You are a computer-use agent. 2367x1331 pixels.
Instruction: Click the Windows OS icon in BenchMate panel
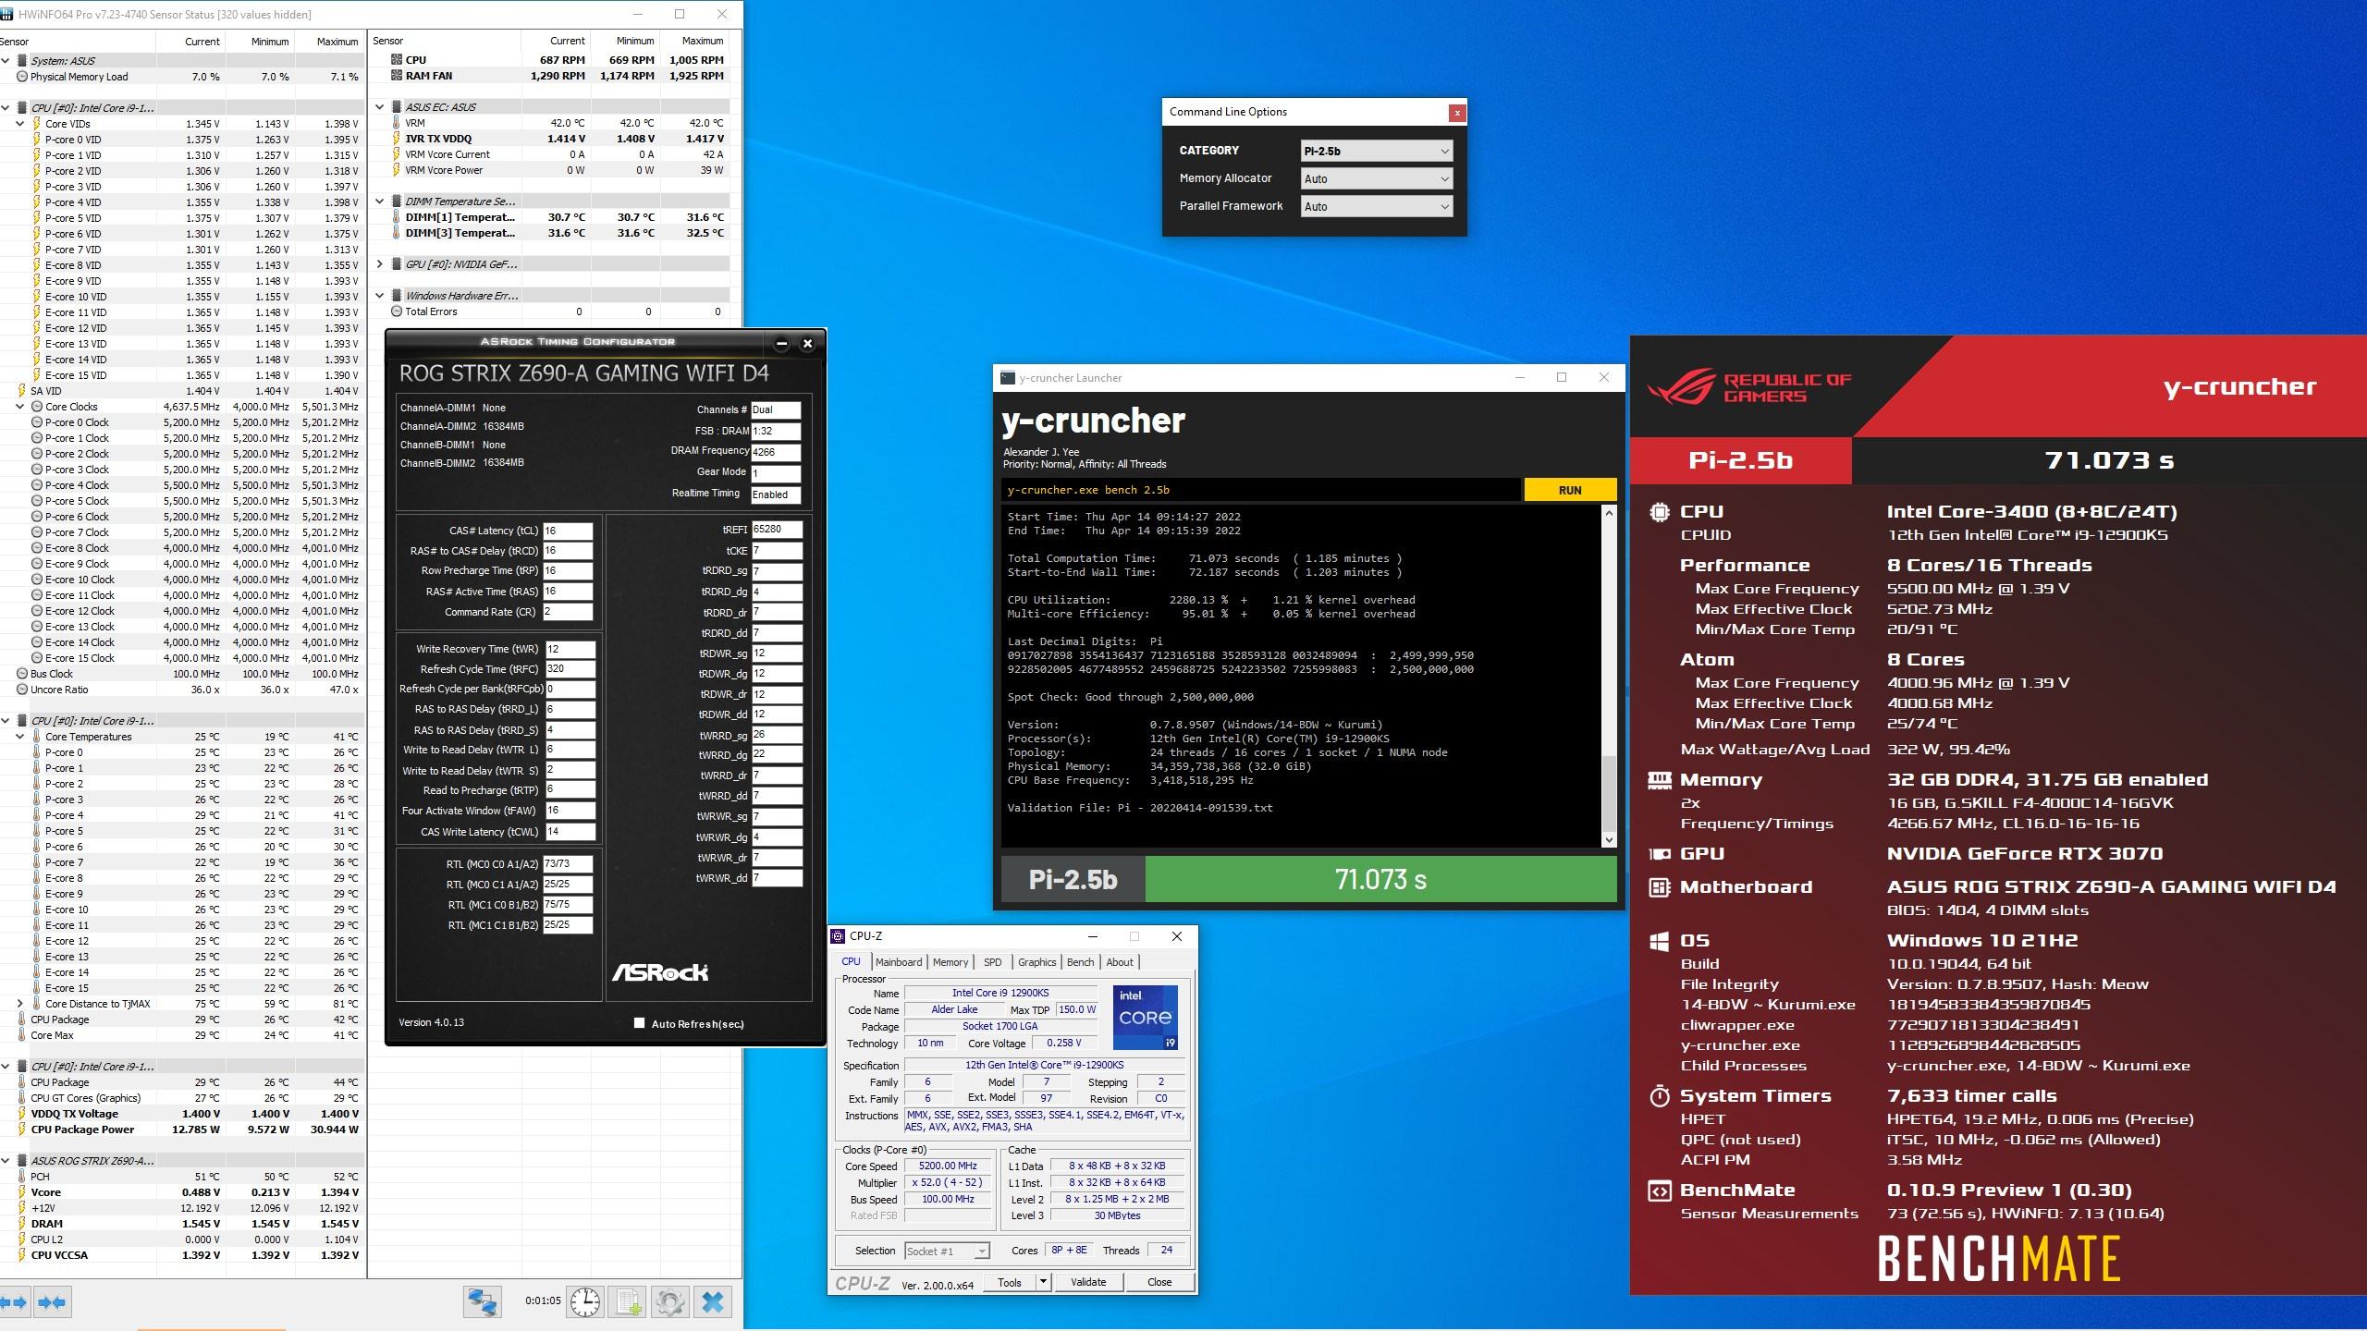[x=1660, y=941]
